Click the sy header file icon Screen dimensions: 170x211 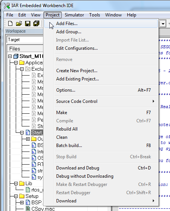click(x=34, y=177)
